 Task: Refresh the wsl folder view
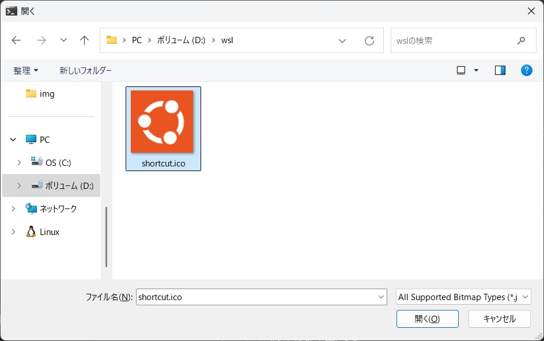369,40
